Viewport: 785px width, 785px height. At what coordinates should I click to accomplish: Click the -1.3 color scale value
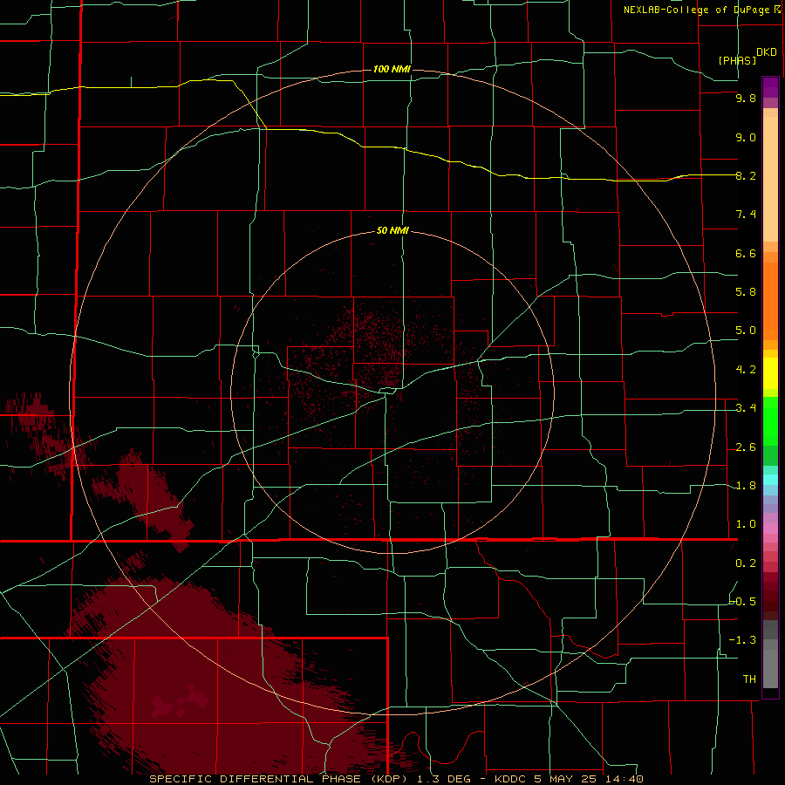[743, 641]
